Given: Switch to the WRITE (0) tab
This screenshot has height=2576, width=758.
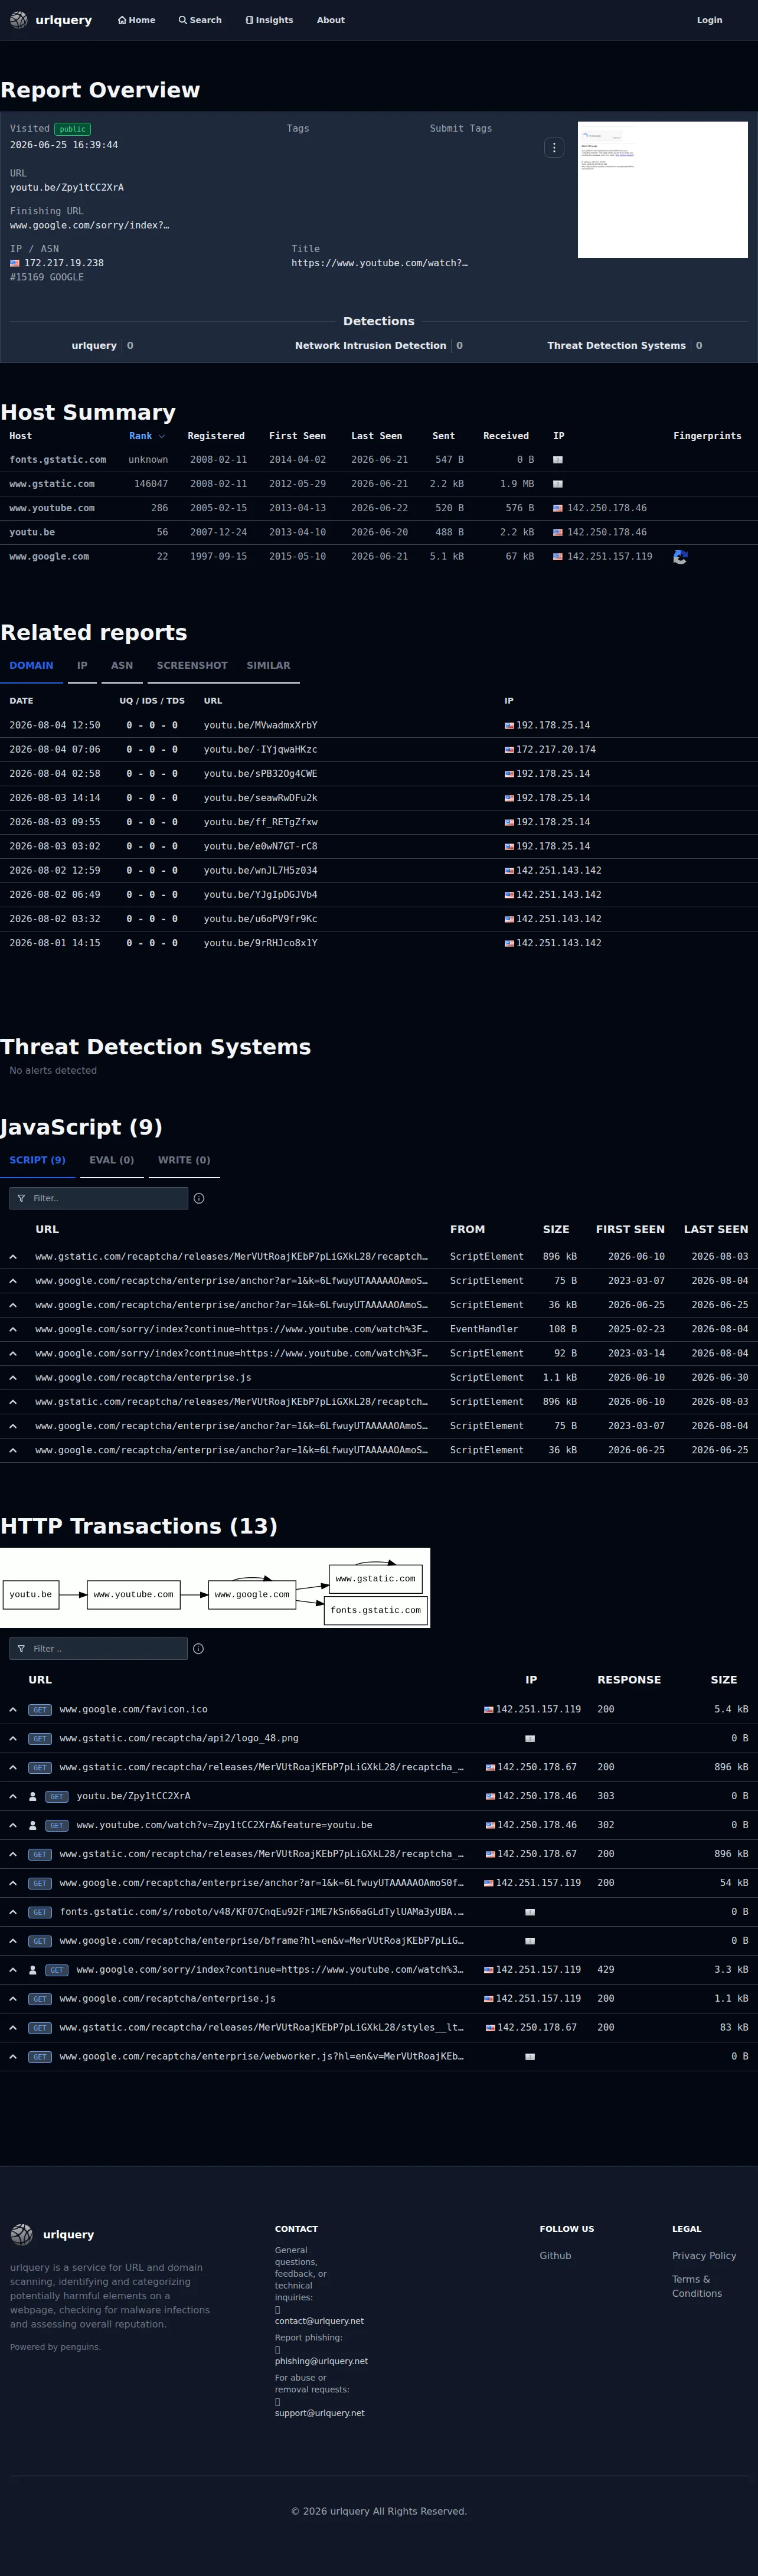Looking at the screenshot, I should pyautogui.click(x=184, y=1160).
